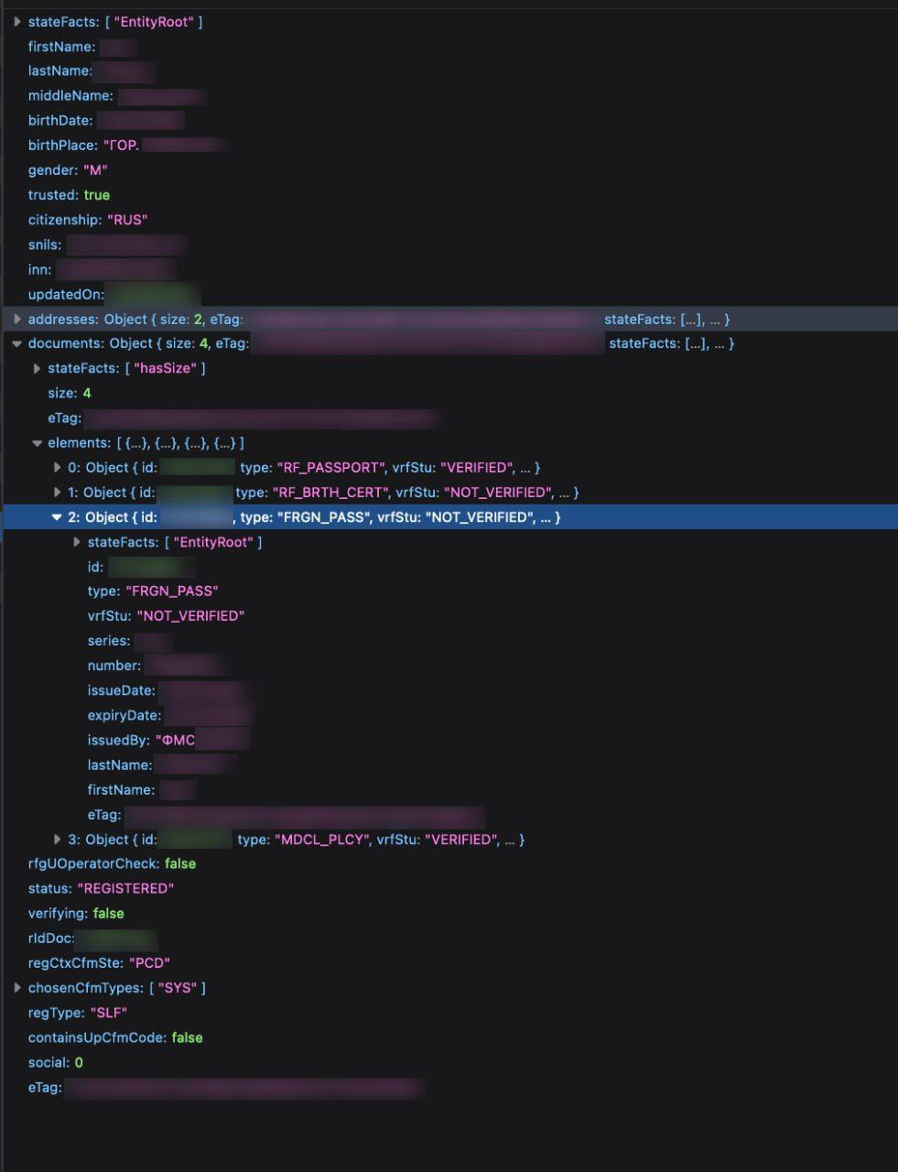898x1172 pixels.
Task: Click the vrfStu "NOT_VERIFIED" property under id
Action: [x=166, y=616]
